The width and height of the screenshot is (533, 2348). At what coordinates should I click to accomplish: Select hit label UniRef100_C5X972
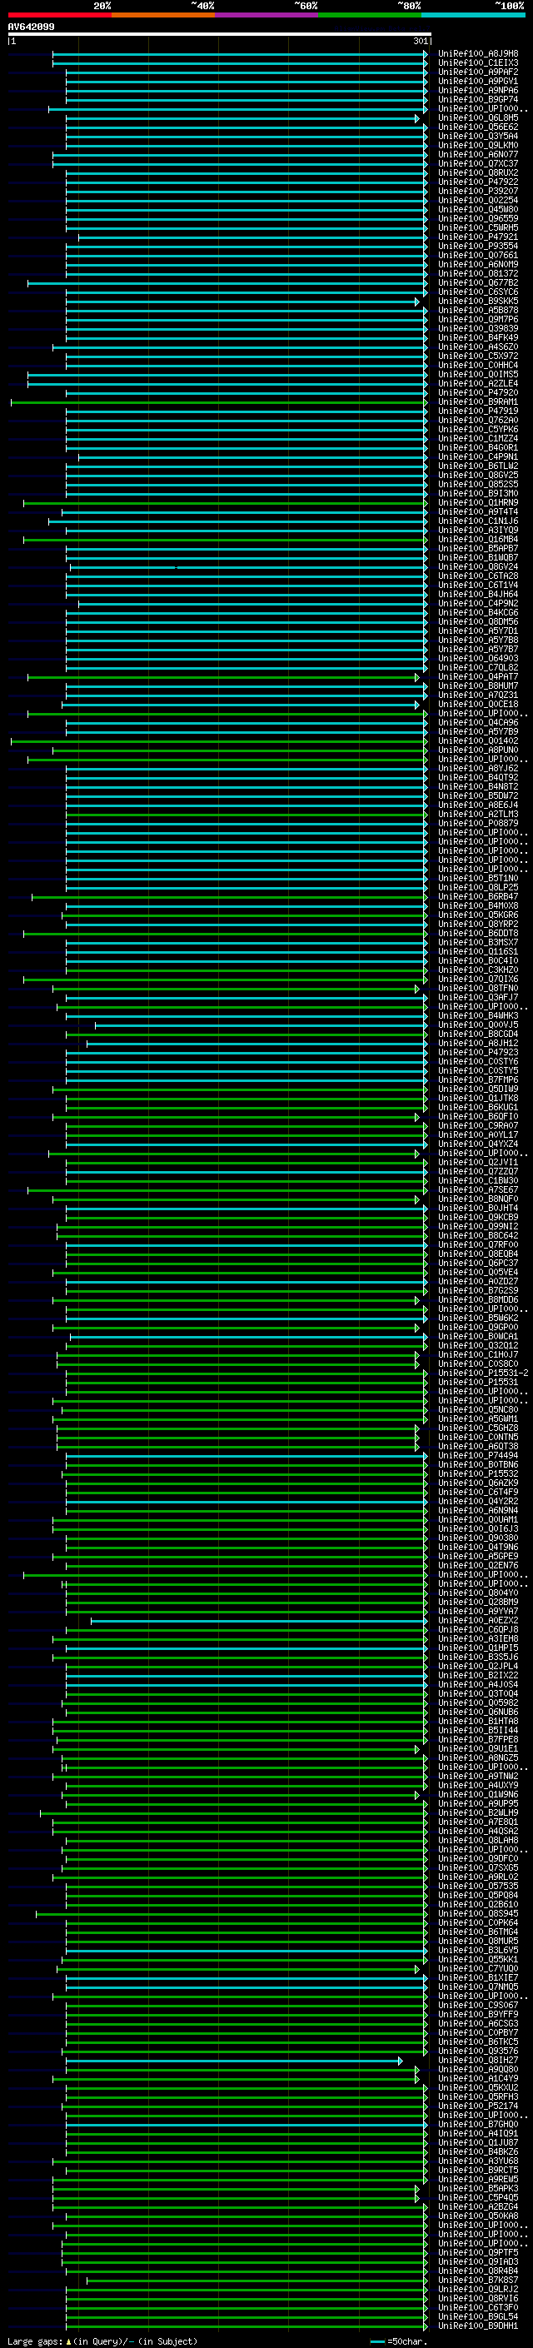pos(478,356)
